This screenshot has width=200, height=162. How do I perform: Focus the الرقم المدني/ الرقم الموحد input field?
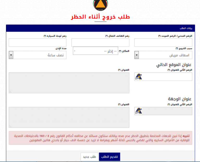163,43
